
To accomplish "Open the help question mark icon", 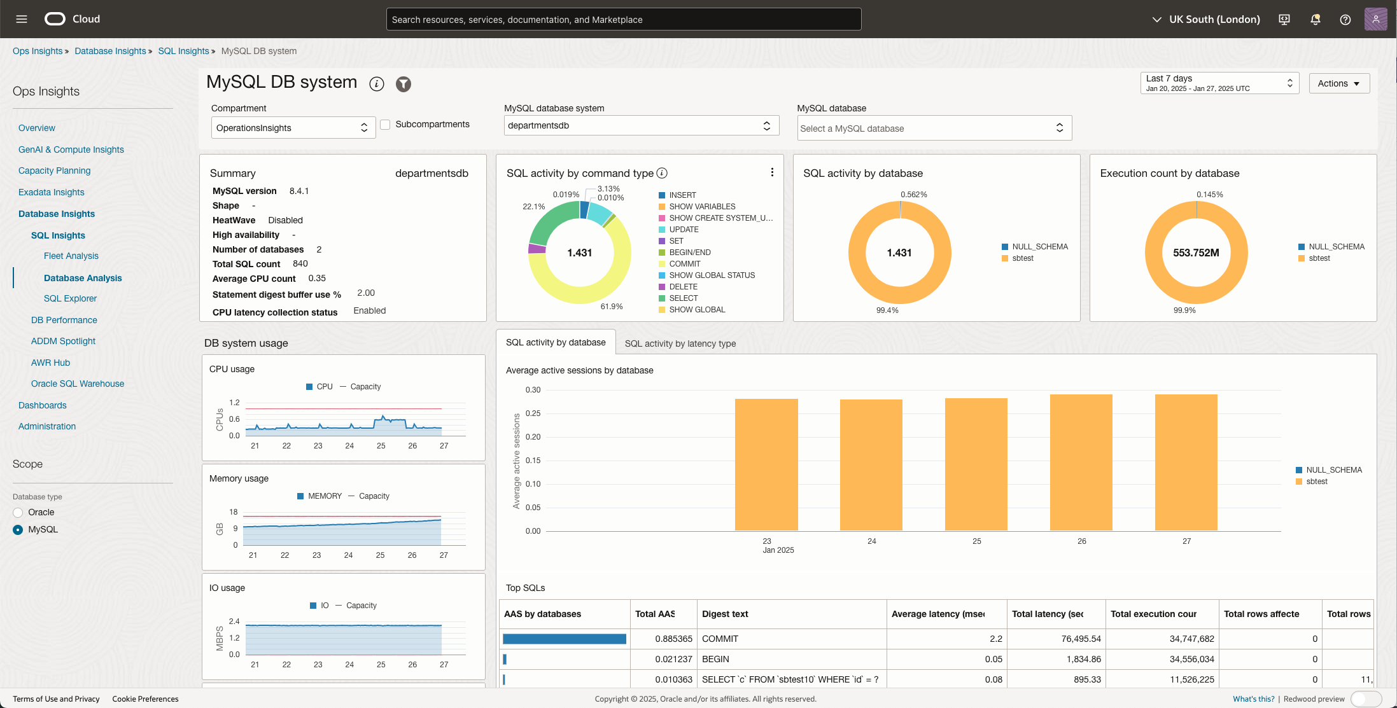I will pyautogui.click(x=1345, y=19).
